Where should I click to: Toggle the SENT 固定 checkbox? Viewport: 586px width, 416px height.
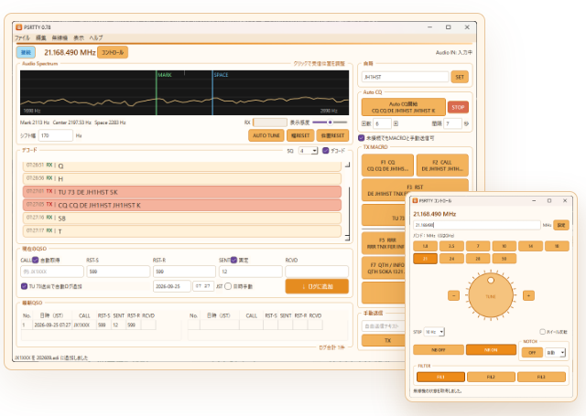[x=233, y=260]
